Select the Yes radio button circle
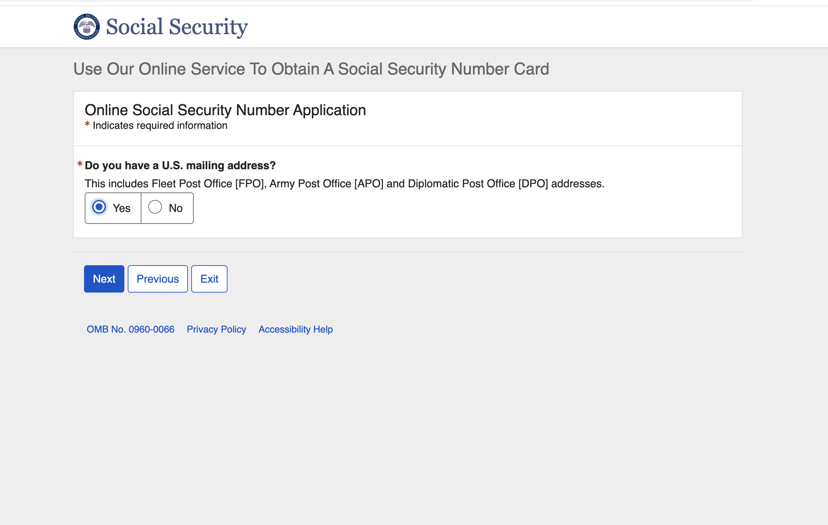828x525 pixels. click(x=99, y=207)
